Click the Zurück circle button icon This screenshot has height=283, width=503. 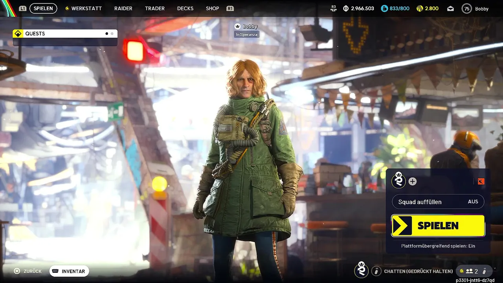tap(17, 271)
